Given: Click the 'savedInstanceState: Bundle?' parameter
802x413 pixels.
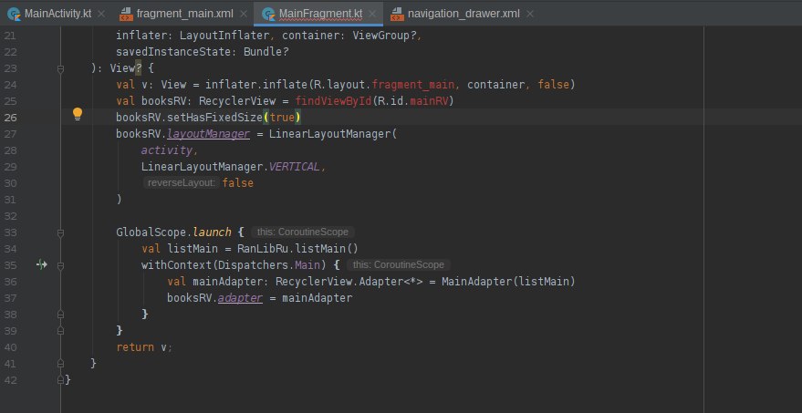Looking at the screenshot, I should click(203, 52).
